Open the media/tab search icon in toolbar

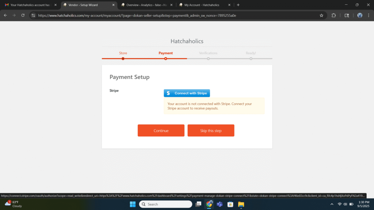tap(347, 15)
